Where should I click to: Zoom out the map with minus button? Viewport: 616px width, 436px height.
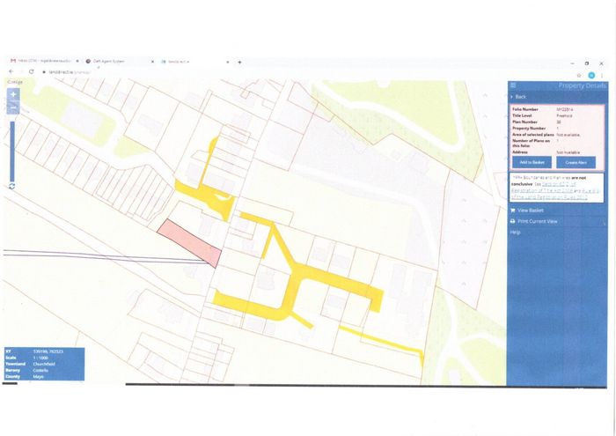click(x=12, y=107)
